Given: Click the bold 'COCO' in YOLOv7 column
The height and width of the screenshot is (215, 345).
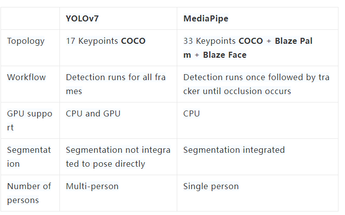Looking at the screenshot, I should point(133,41).
